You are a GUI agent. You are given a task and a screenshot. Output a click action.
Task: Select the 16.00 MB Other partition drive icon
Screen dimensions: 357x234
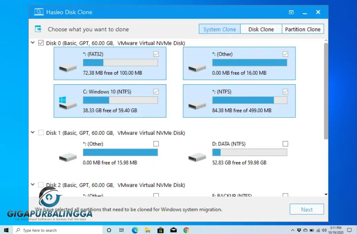pos(197,68)
